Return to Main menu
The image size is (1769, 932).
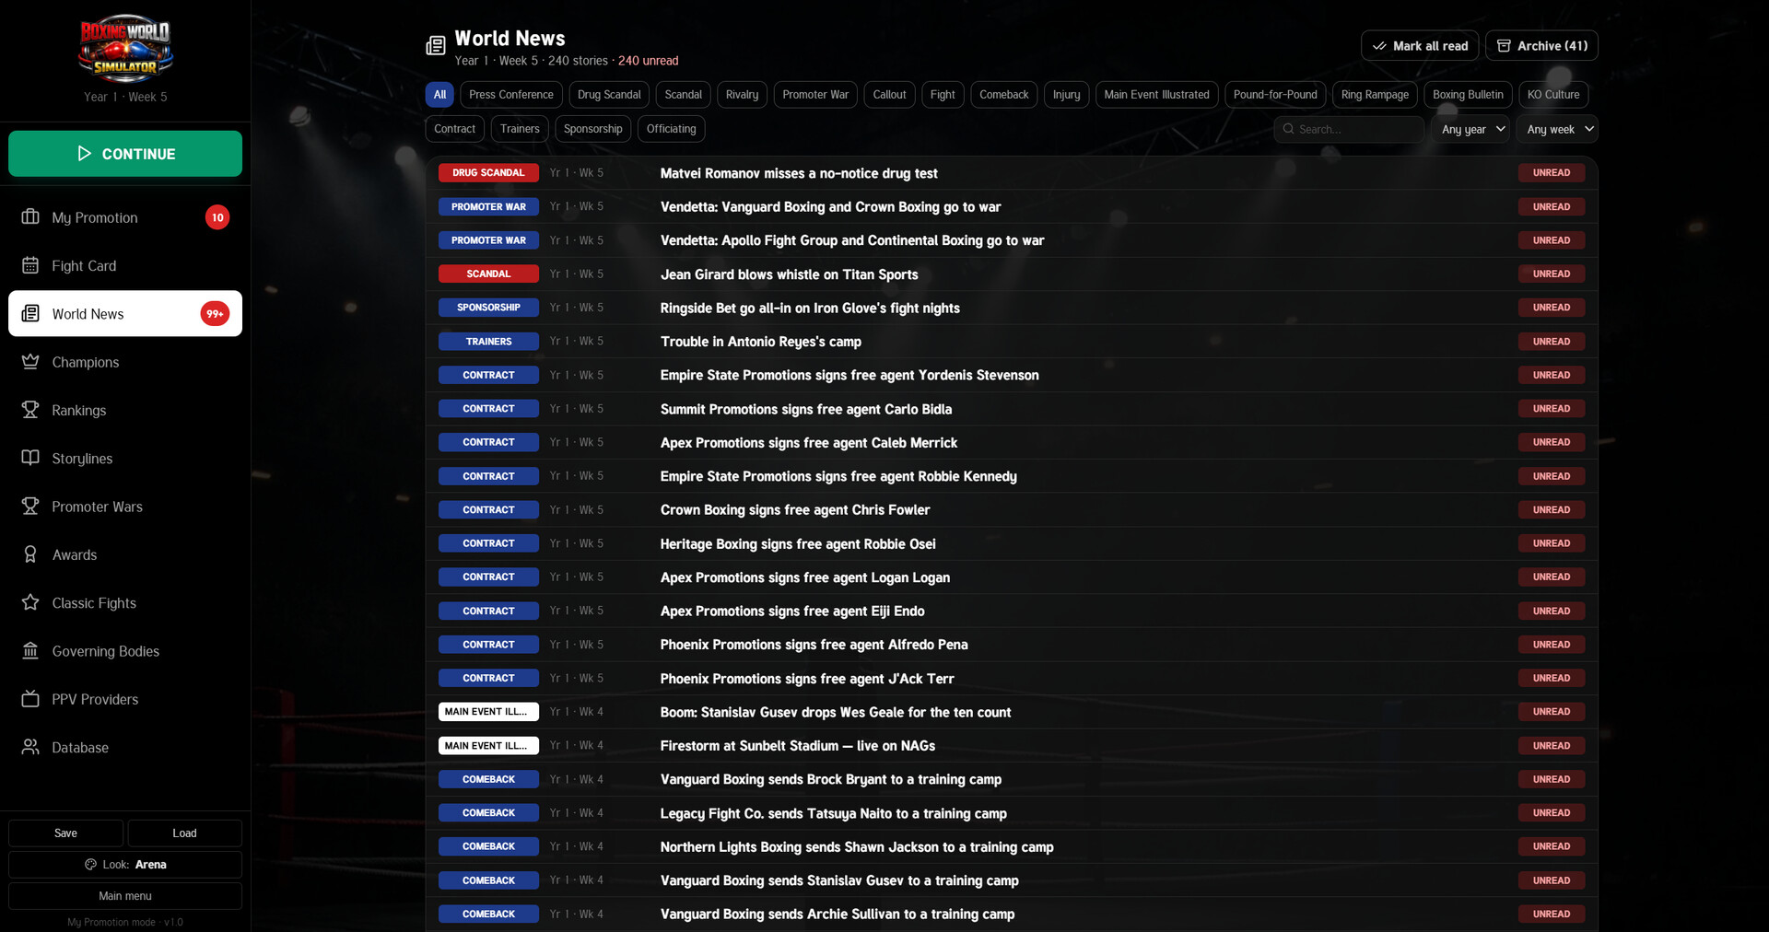pyautogui.click(x=125, y=896)
